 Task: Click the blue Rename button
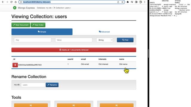(52, 85)
